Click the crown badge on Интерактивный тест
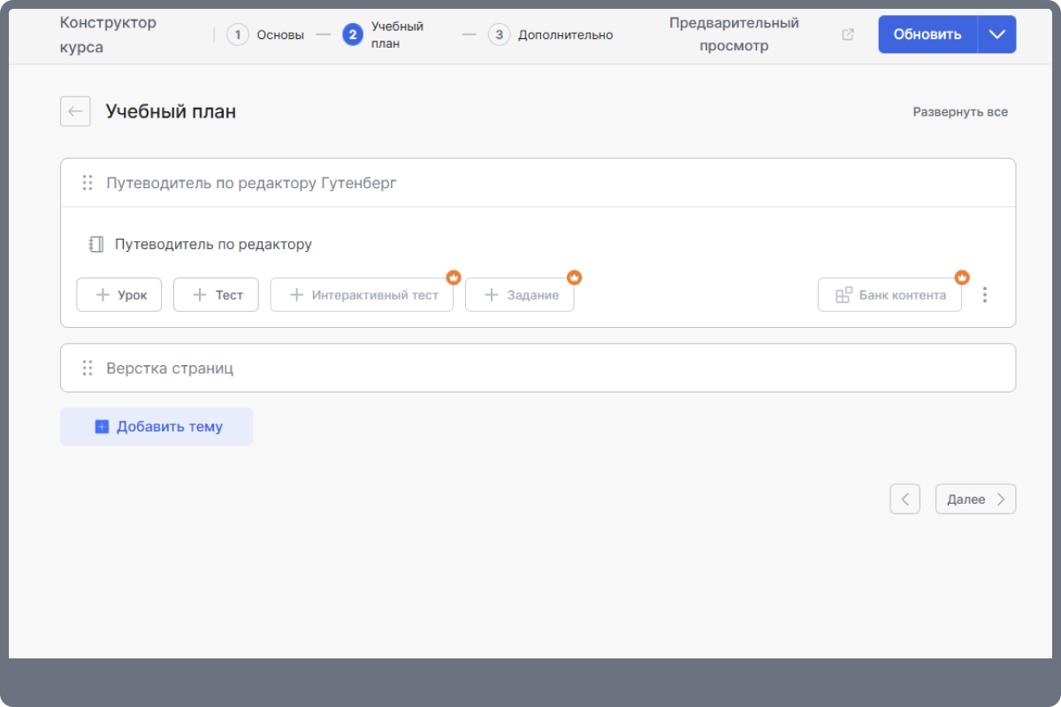Viewport: 1061px width, 707px height. (x=453, y=277)
